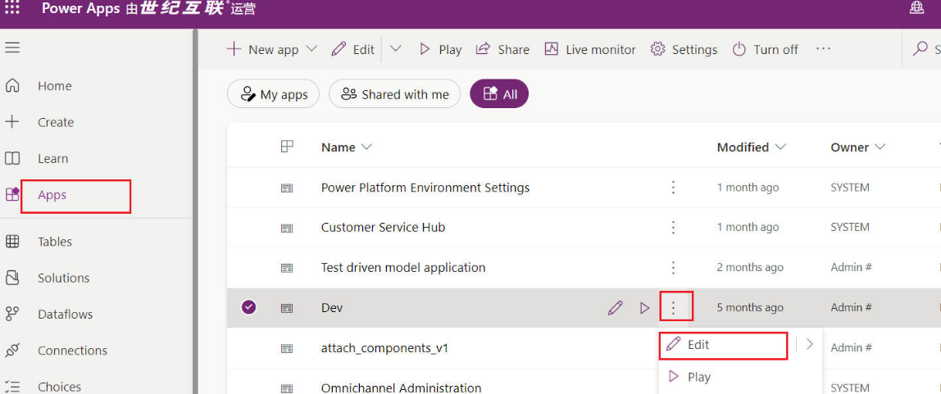Image resolution: width=941 pixels, height=394 pixels.
Task: Expand the Edit split-button chevron in toolbar
Action: (395, 49)
